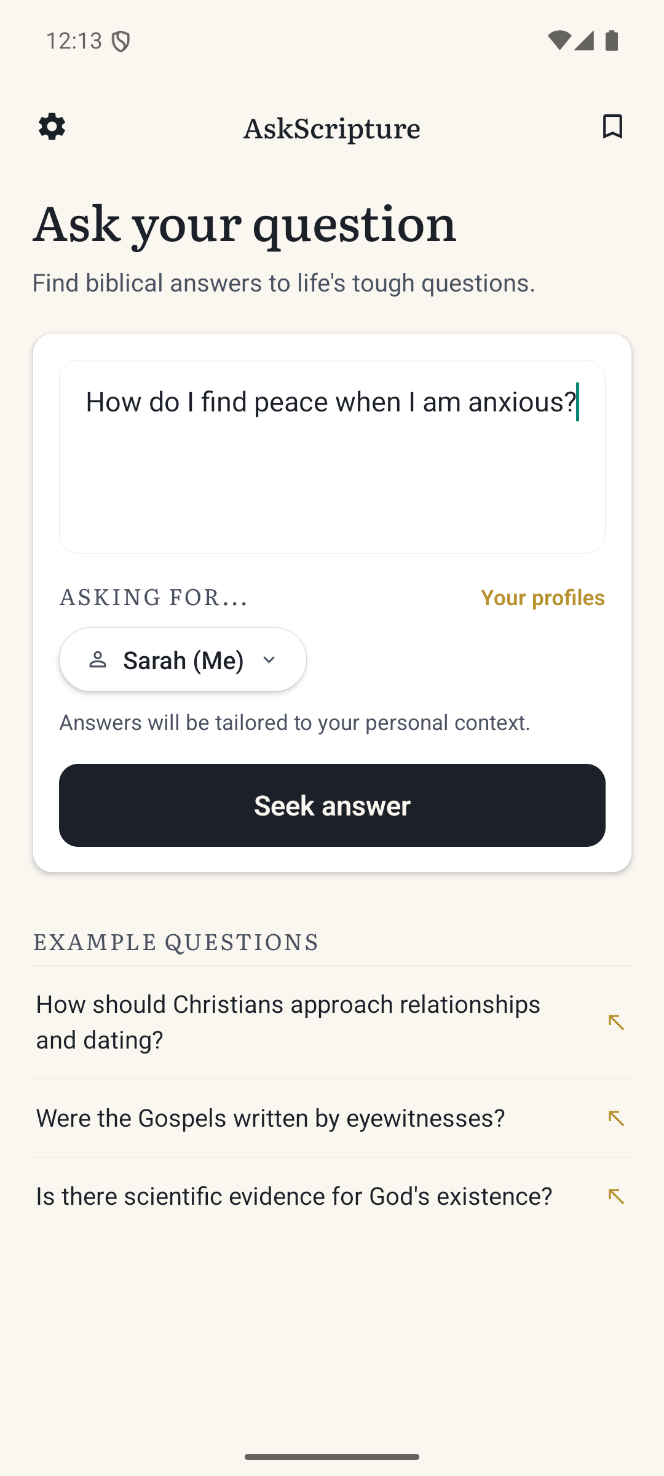The image size is (664, 1476).
Task: Click the chevron next to Sarah (Me)
Action: 269,660
